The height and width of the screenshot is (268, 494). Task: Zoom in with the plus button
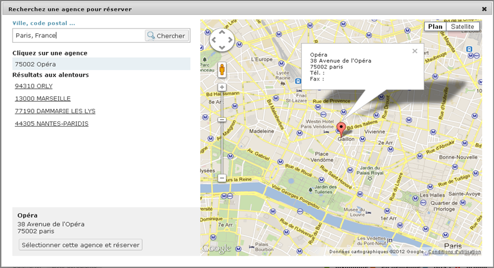222,88
